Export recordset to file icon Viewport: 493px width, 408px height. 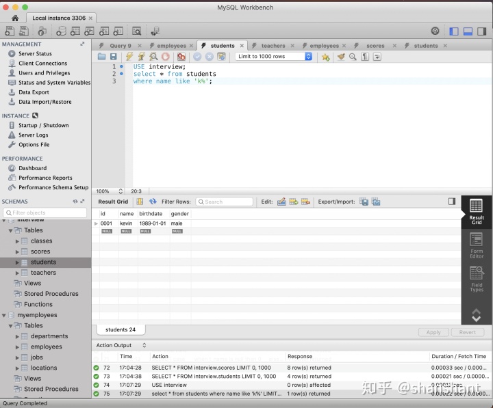point(364,202)
